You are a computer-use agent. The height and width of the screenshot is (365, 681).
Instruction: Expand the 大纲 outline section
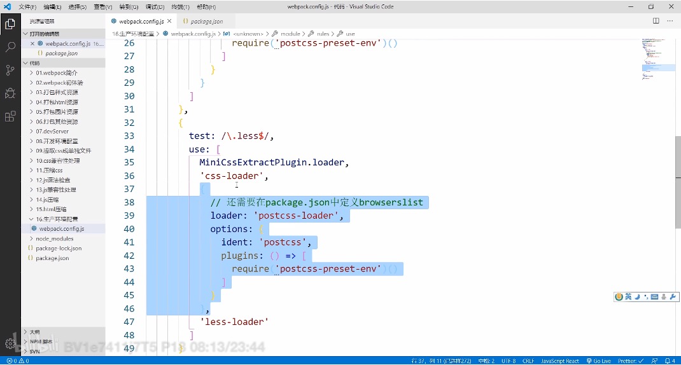click(64, 332)
